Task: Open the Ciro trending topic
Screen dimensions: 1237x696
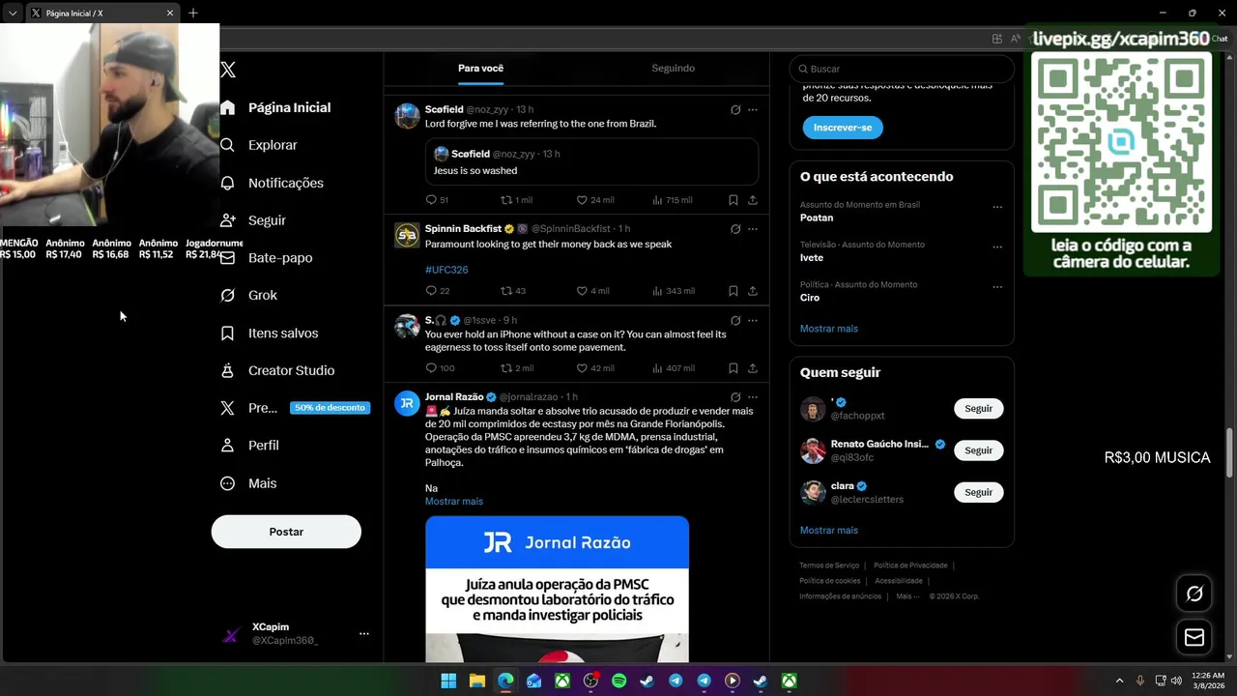Action: [810, 298]
